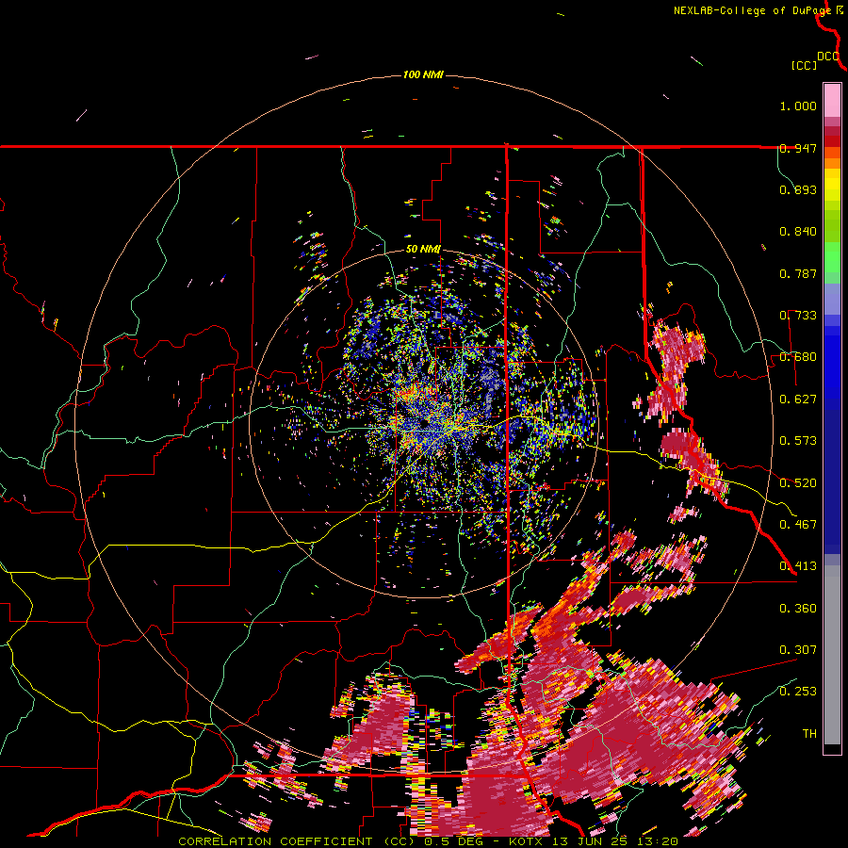
Task: Click the orange segment of the color bar
Action: pos(832,158)
